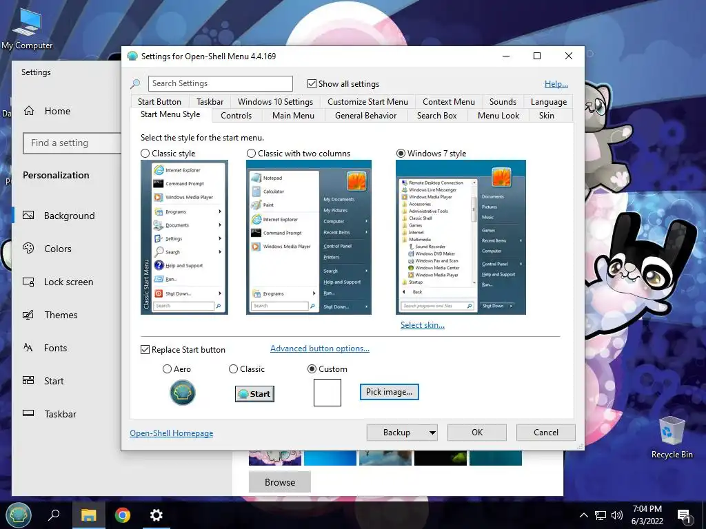Open the Customize Start Menu tab
This screenshot has height=529, width=706.
pyautogui.click(x=367, y=102)
